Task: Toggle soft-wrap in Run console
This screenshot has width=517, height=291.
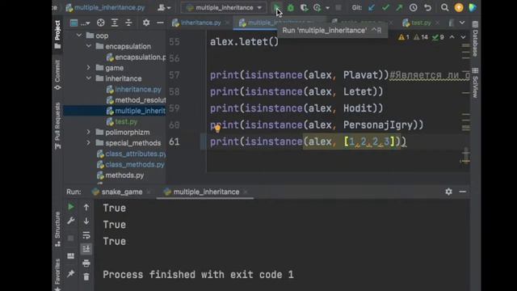Action: click(86, 235)
